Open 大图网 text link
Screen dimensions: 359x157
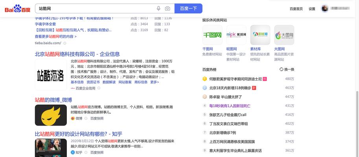279,49
